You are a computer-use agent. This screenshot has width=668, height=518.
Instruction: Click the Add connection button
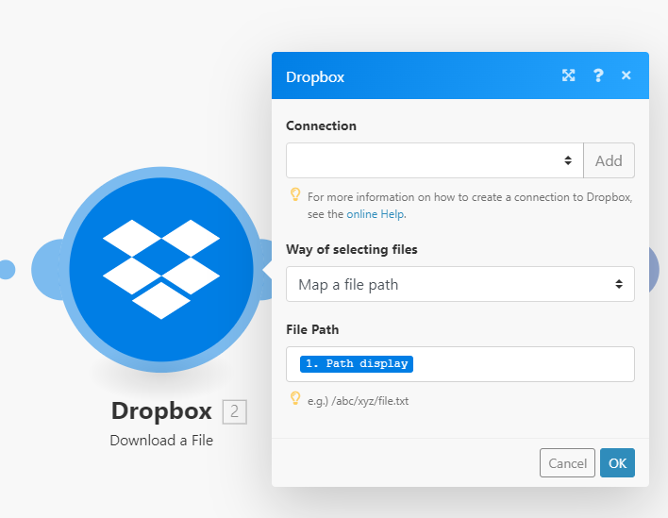coord(609,160)
